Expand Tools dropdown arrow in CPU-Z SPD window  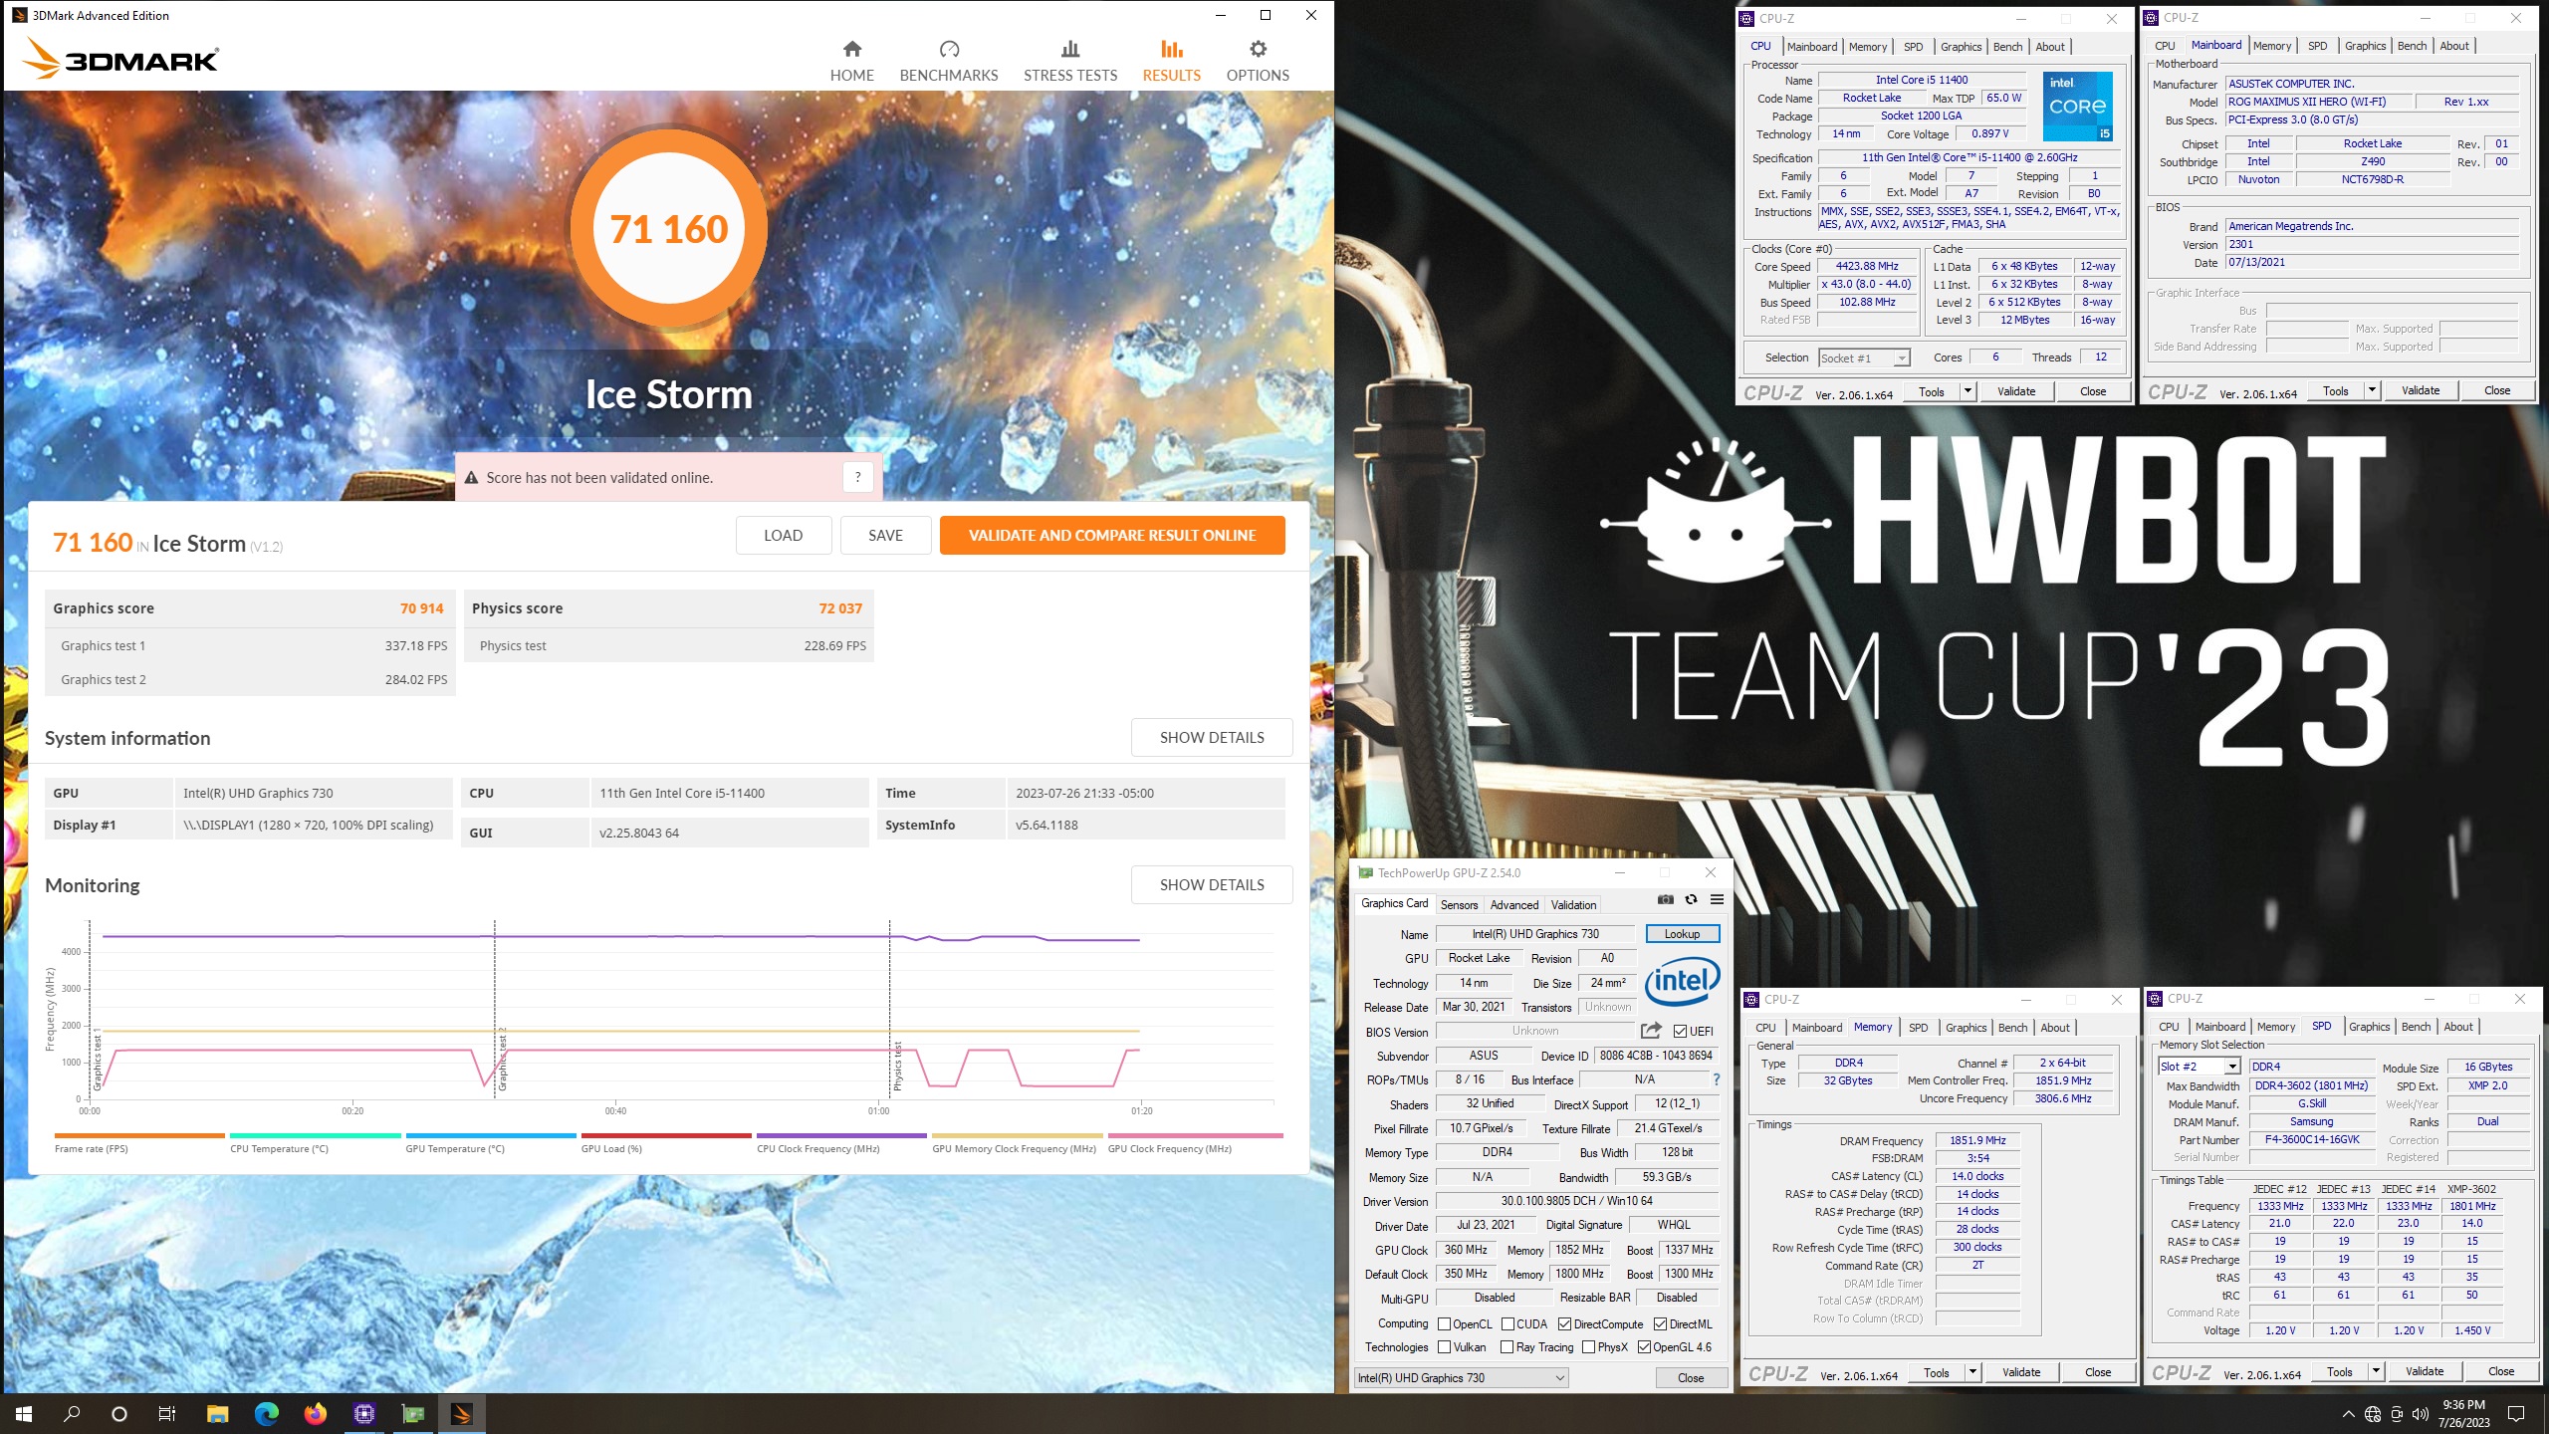pos(2376,1371)
